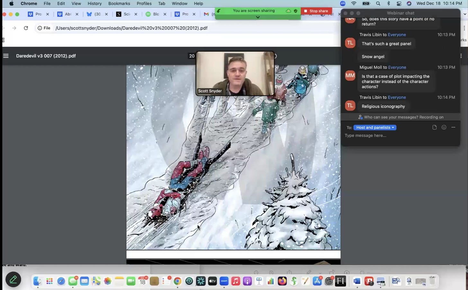The image size is (468, 290).
Task: Open Firefox from the dock
Action: coord(282,281)
